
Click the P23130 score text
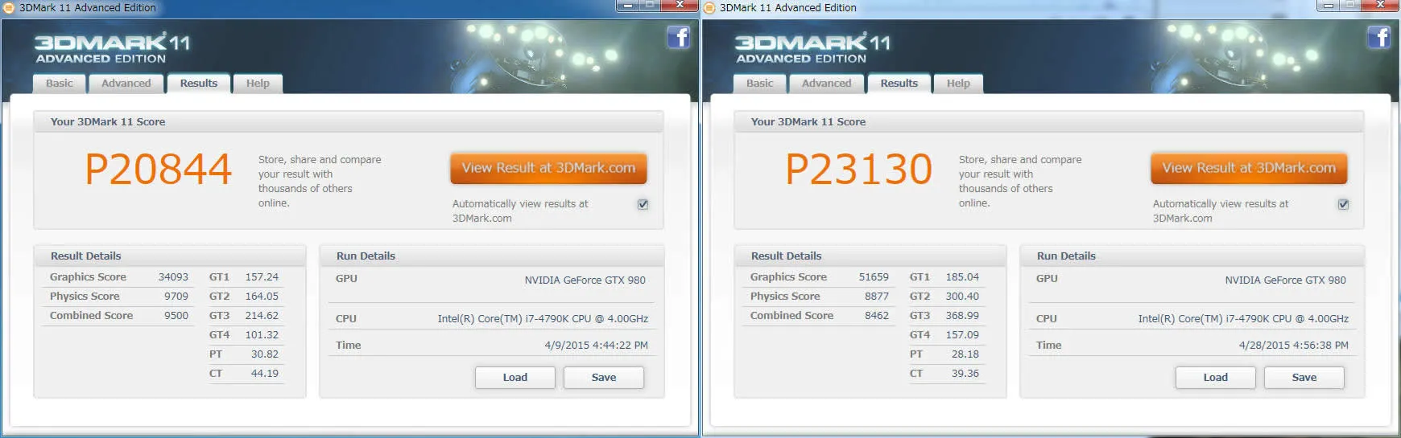click(x=859, y=170)
